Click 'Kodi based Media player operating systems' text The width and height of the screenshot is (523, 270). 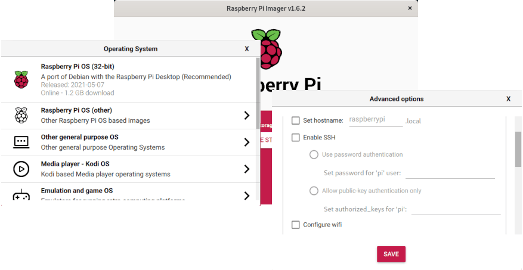tap(106, 174)
